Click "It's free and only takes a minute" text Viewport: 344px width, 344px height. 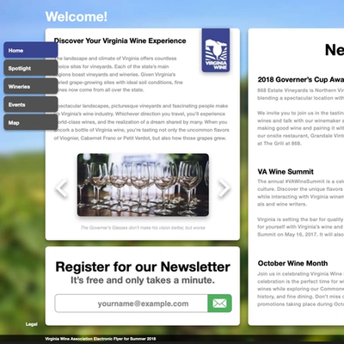click(143, 280)
